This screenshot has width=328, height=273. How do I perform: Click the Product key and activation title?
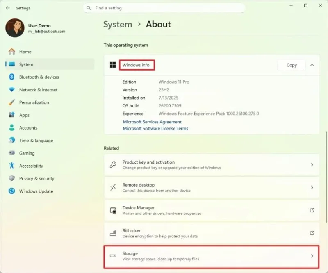click(x=148, y=162)
